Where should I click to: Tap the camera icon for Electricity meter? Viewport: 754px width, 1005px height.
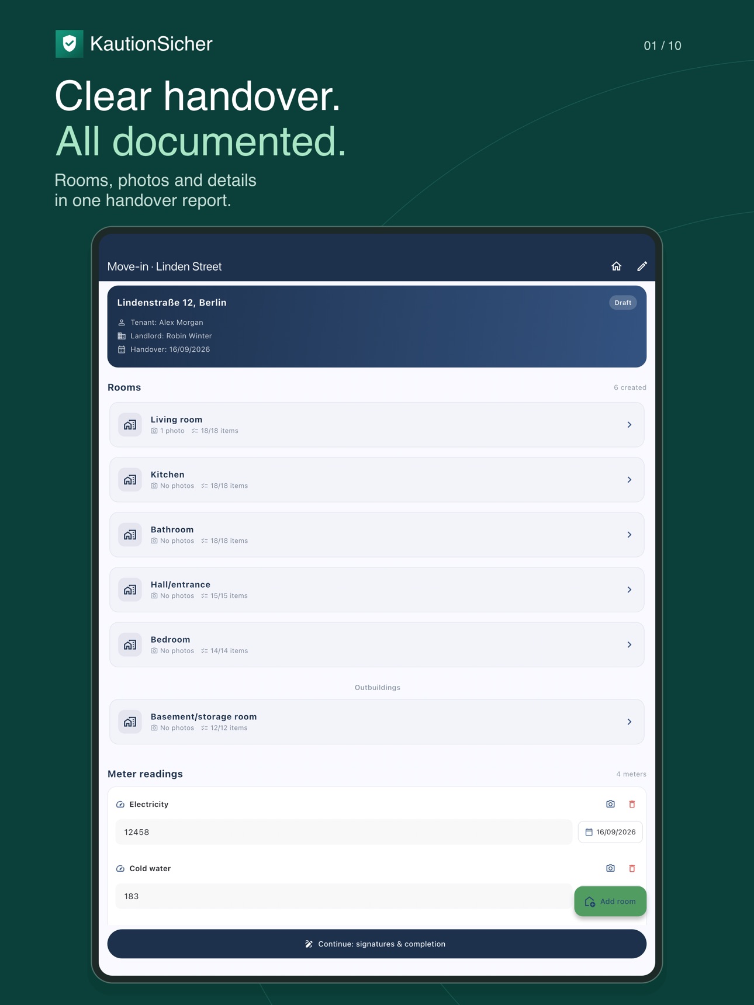610,804
